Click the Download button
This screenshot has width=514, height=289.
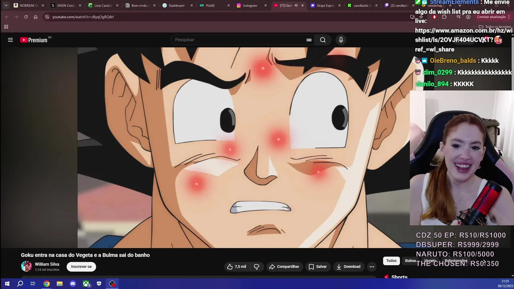coord(348,267)
